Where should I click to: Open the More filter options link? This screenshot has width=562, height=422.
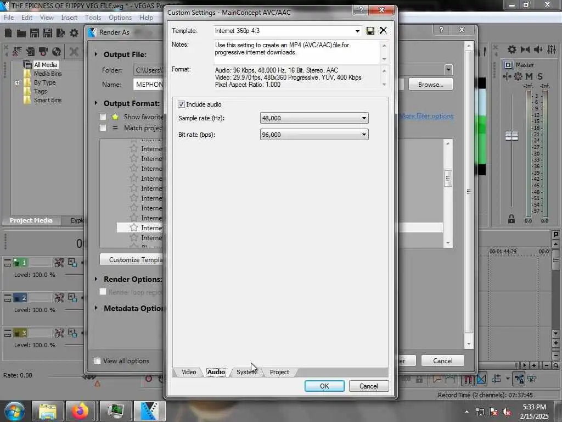(426, 116)
